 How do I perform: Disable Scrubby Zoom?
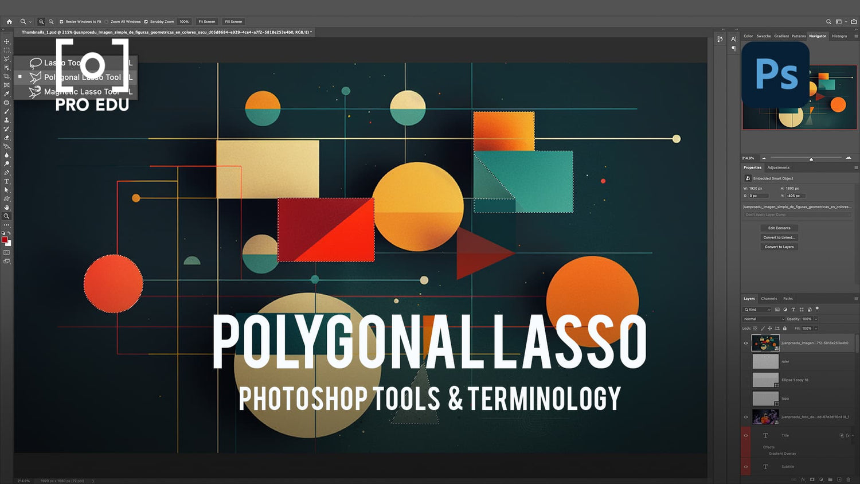(146, 21)
